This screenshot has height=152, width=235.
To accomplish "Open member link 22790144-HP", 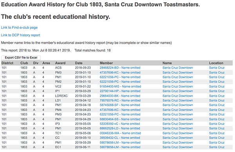I will tap(120, 91).
